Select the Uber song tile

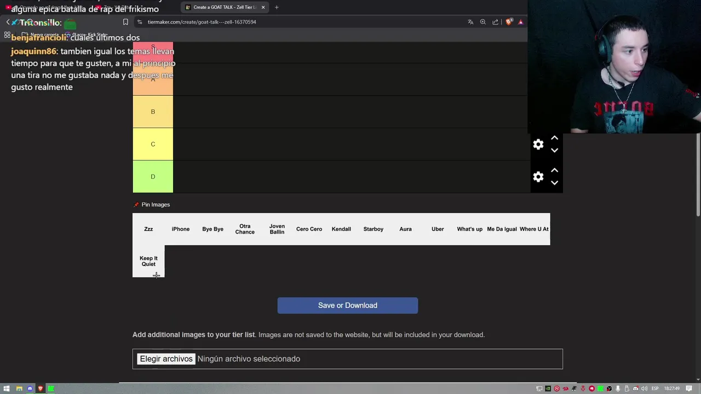[438, 229]
